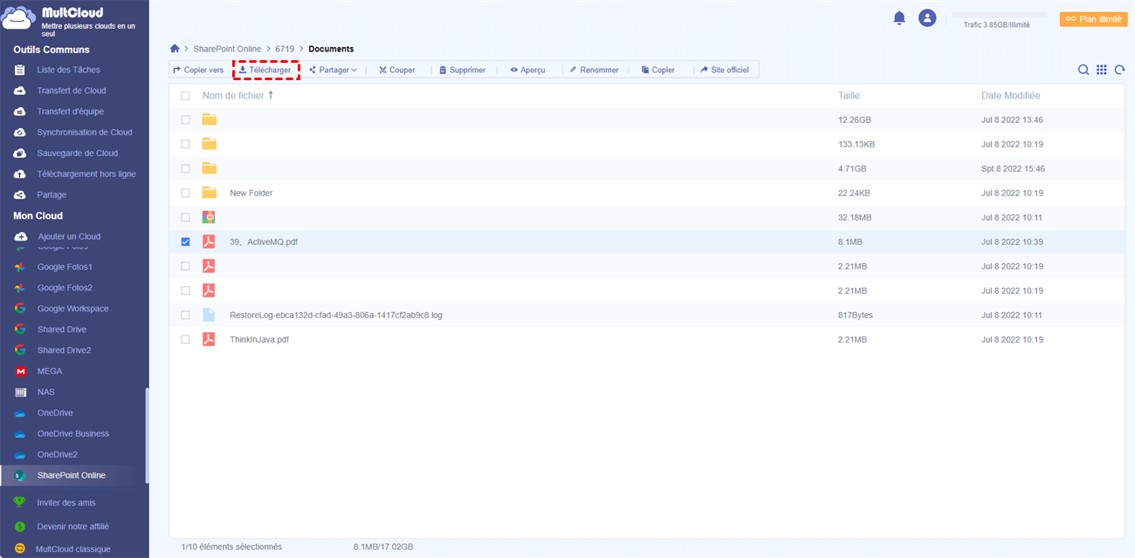Click Aperçu toolbar button
1135x558 pixels.
tap(528, 70)
